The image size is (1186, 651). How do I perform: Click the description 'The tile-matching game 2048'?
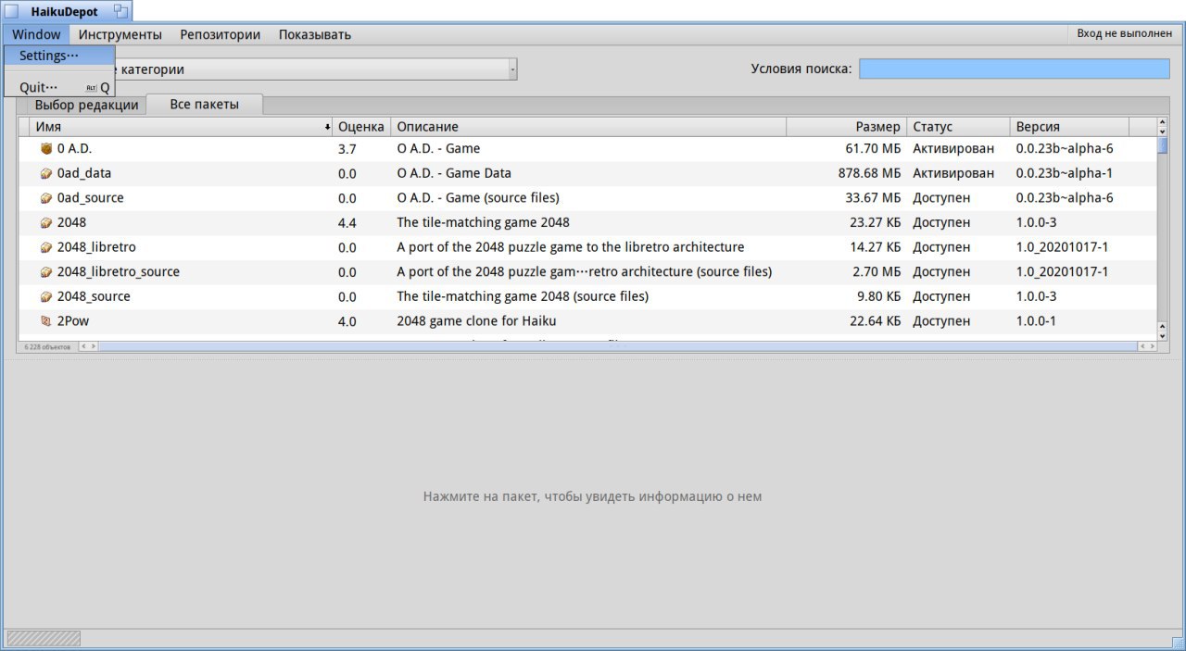coord(483,222)
